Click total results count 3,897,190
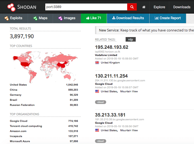This screenshot has width=194, height=144. [x=22, y=36]
